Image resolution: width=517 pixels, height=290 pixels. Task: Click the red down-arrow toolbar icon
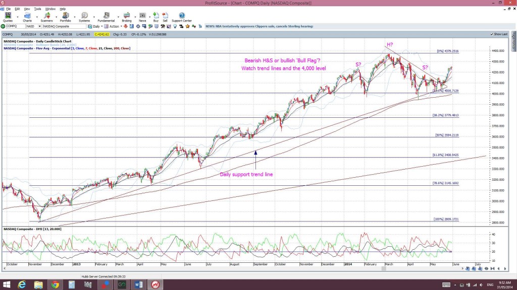click(126, 26)
